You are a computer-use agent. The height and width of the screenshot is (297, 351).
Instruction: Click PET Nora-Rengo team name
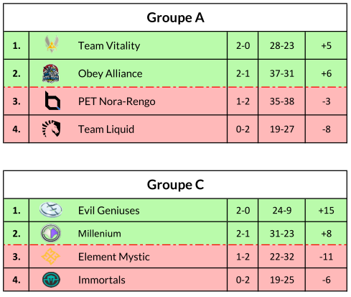point(117,101)
